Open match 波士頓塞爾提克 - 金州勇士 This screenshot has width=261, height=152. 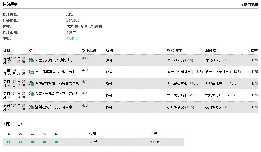click(55, 72)
